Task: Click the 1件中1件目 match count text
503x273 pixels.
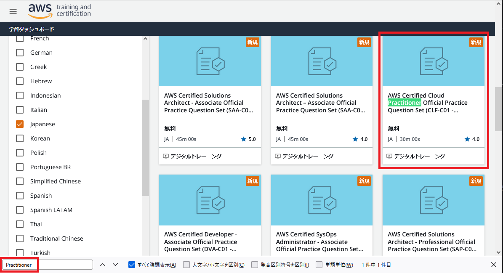Action: click(x=376, y=265)
